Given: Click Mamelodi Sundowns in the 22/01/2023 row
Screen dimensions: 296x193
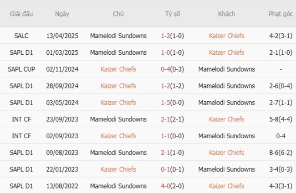Looking at the screenshot, I should pyautogui.click(x=226, y=169).
